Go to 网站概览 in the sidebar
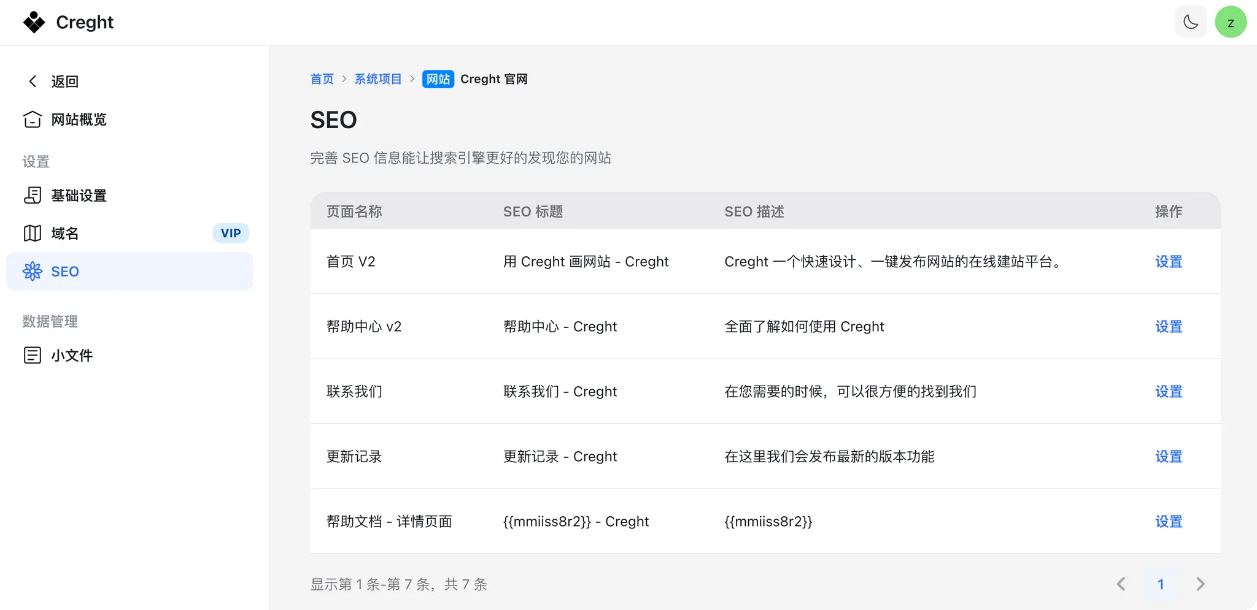 pyautogui.click(x=79, y=120)
